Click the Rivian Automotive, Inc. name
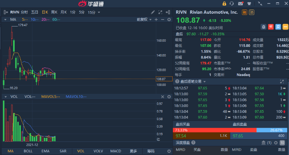Image resolution: width=289 pixels, height=155 pixels. (214, 12)
